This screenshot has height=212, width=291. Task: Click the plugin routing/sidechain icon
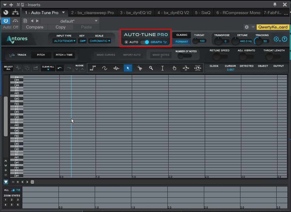click(15, 12)
